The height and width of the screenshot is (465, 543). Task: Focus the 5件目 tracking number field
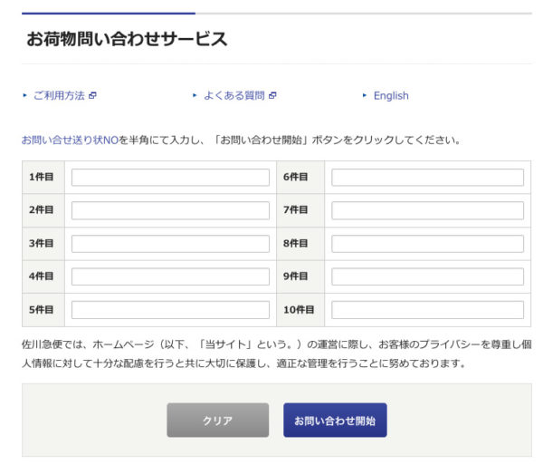point(170,310)
